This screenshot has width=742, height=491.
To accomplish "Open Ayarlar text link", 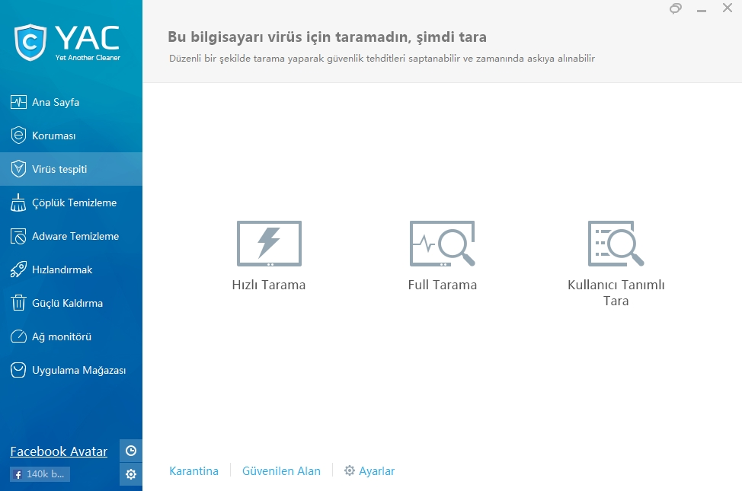I will click(376, 471).
